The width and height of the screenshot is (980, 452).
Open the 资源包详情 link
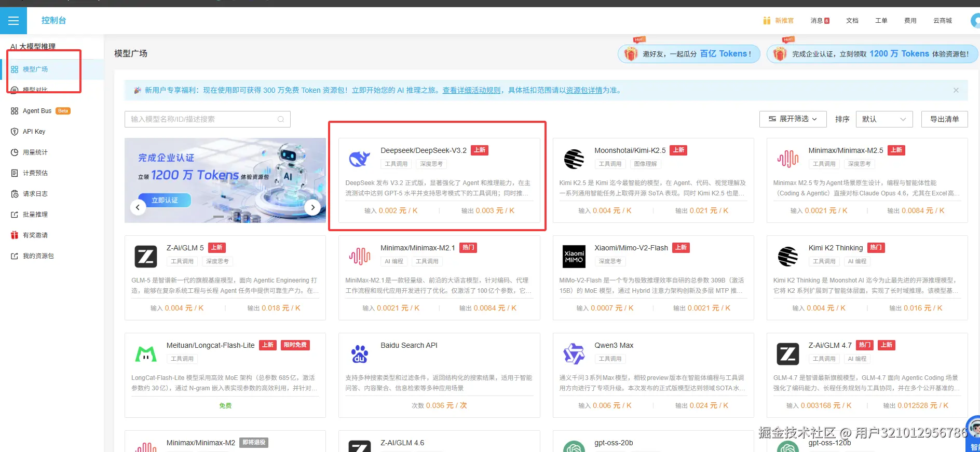point(584,90)
